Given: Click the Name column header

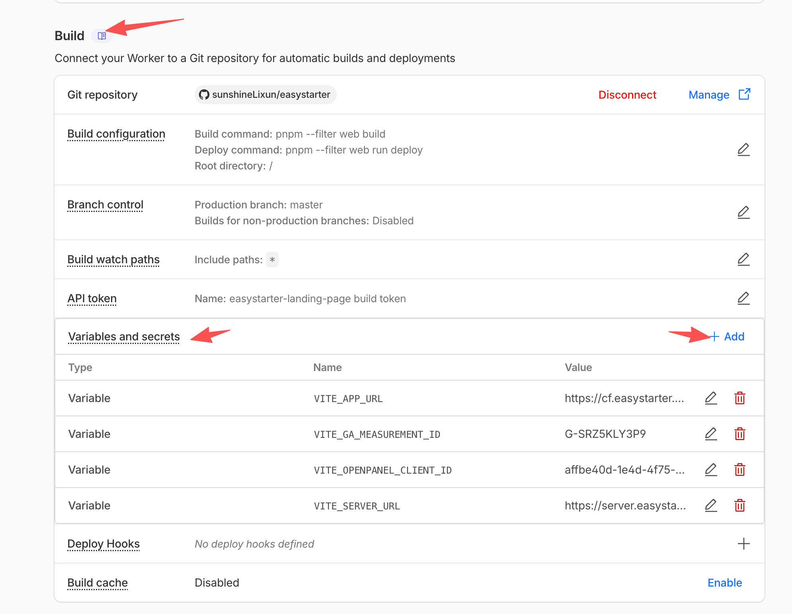Looking at the screenshot, I should (x=328, y=367).
